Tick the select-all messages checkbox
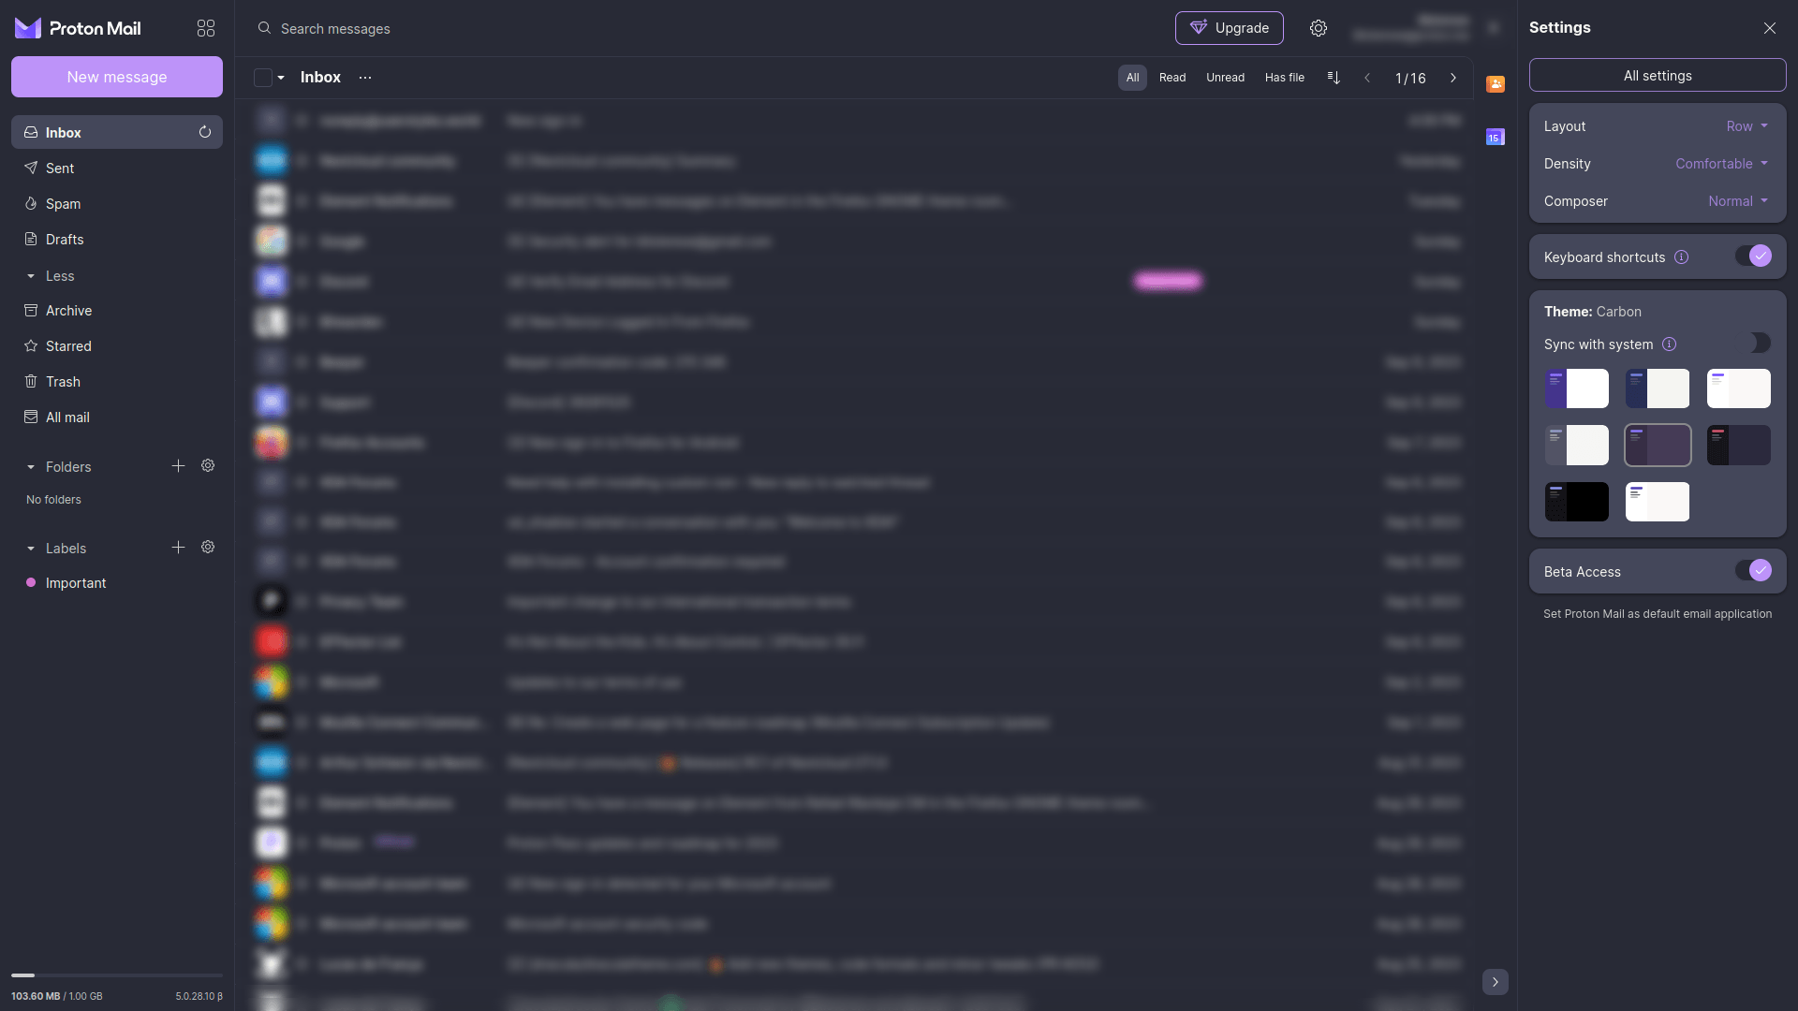This screenshot has width=1798, height=1011. [x=263, y=78]
